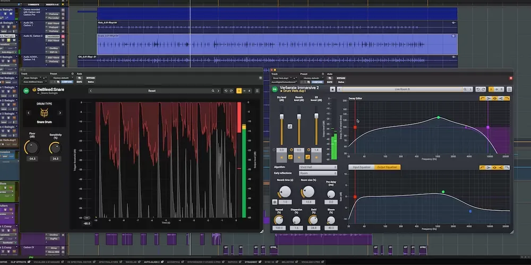
Task: Click reverb time settings gear icon
Action: tap(275, 202)
